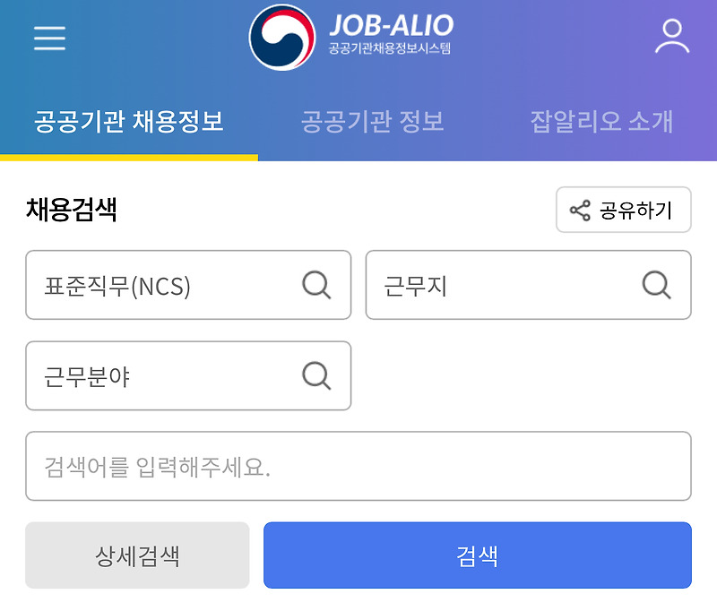
Task: Click the 공유하기 share button
Action: [x=623, y=209]
